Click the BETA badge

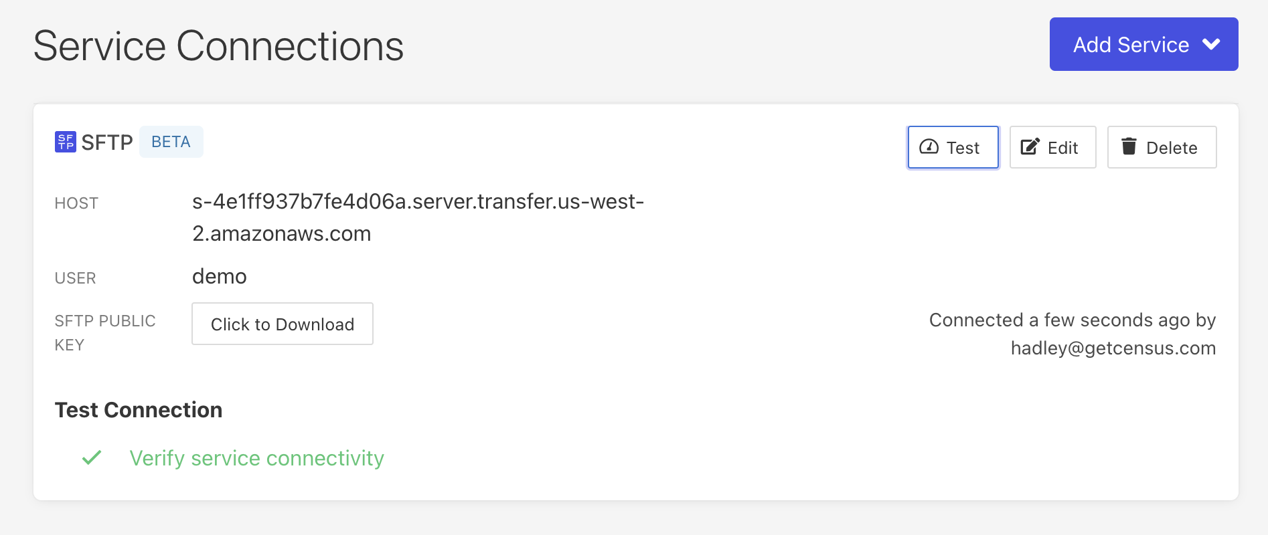coord(171,142)
